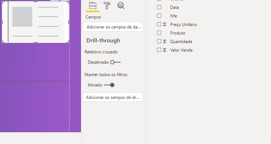This screenshot has width=271, height=144.
Task: Select the empty visual placeholder on canvas
Action: pyautogui.click(x=36, y=21)
